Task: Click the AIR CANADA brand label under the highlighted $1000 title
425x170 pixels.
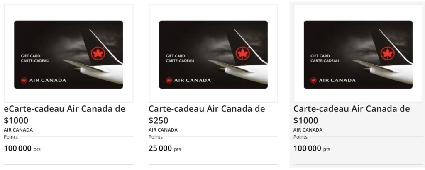Action: point(308,130)
